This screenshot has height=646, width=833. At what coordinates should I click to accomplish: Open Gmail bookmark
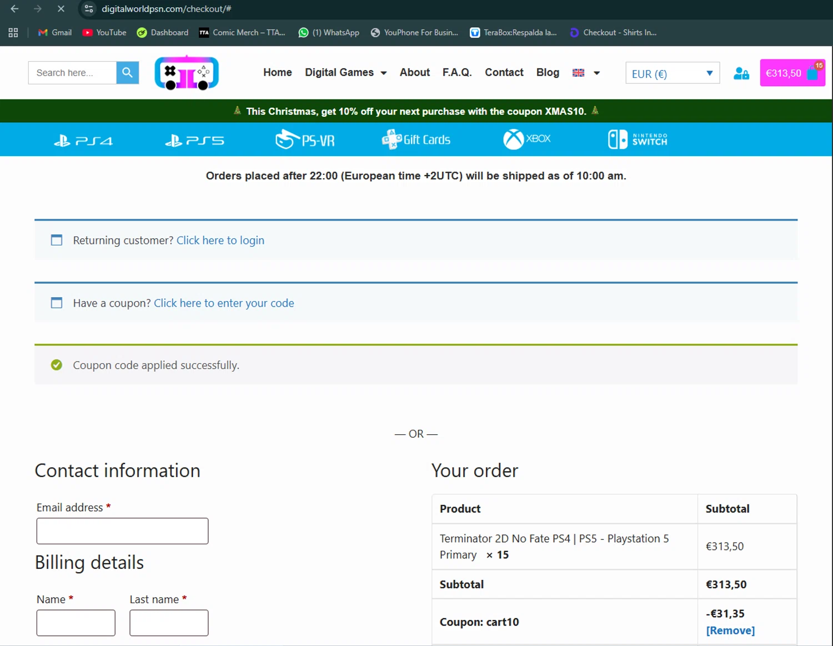pyautogui.click(x=54, y=33)
